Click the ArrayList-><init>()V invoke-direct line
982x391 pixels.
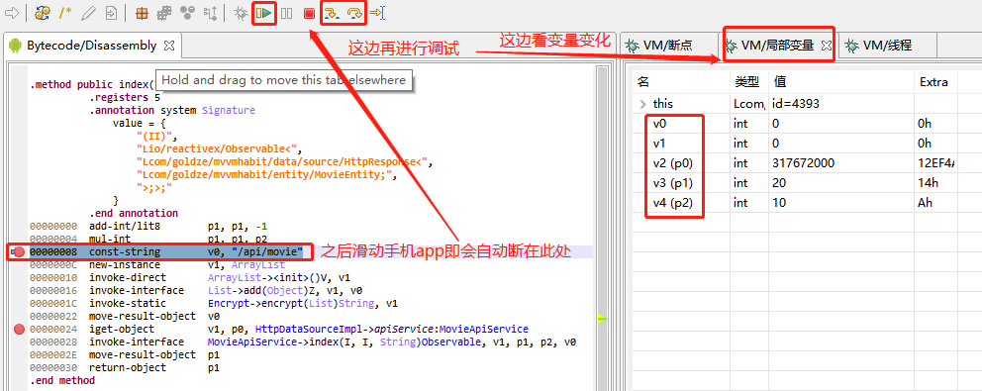pos(189,277)
